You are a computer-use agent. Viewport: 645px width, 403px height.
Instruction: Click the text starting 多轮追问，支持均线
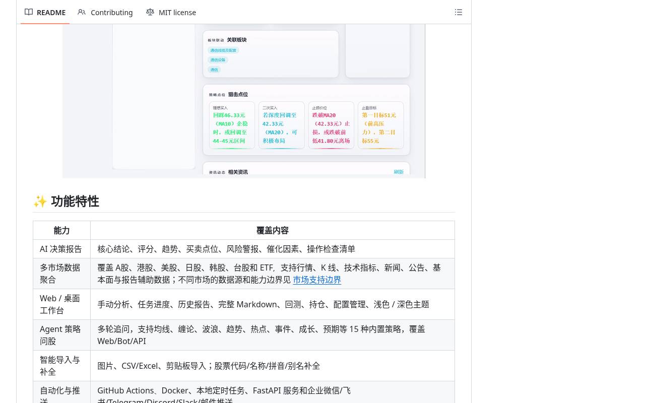point(261,335)
